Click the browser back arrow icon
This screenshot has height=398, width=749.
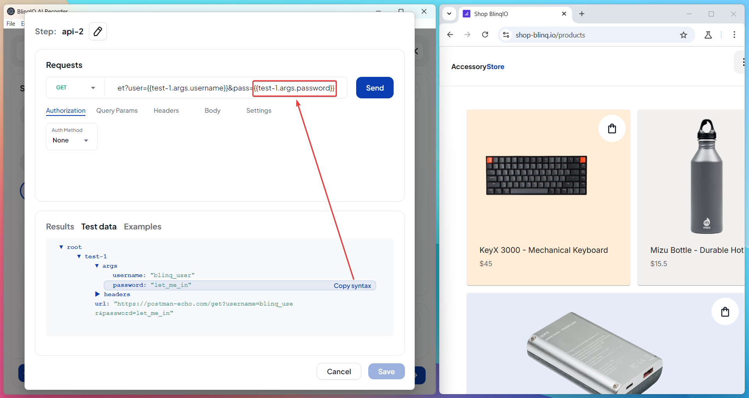tap(450, 35)
